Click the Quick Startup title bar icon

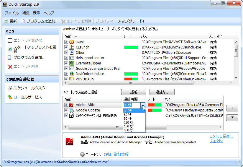pyautogui.click(x=5, y=4)
